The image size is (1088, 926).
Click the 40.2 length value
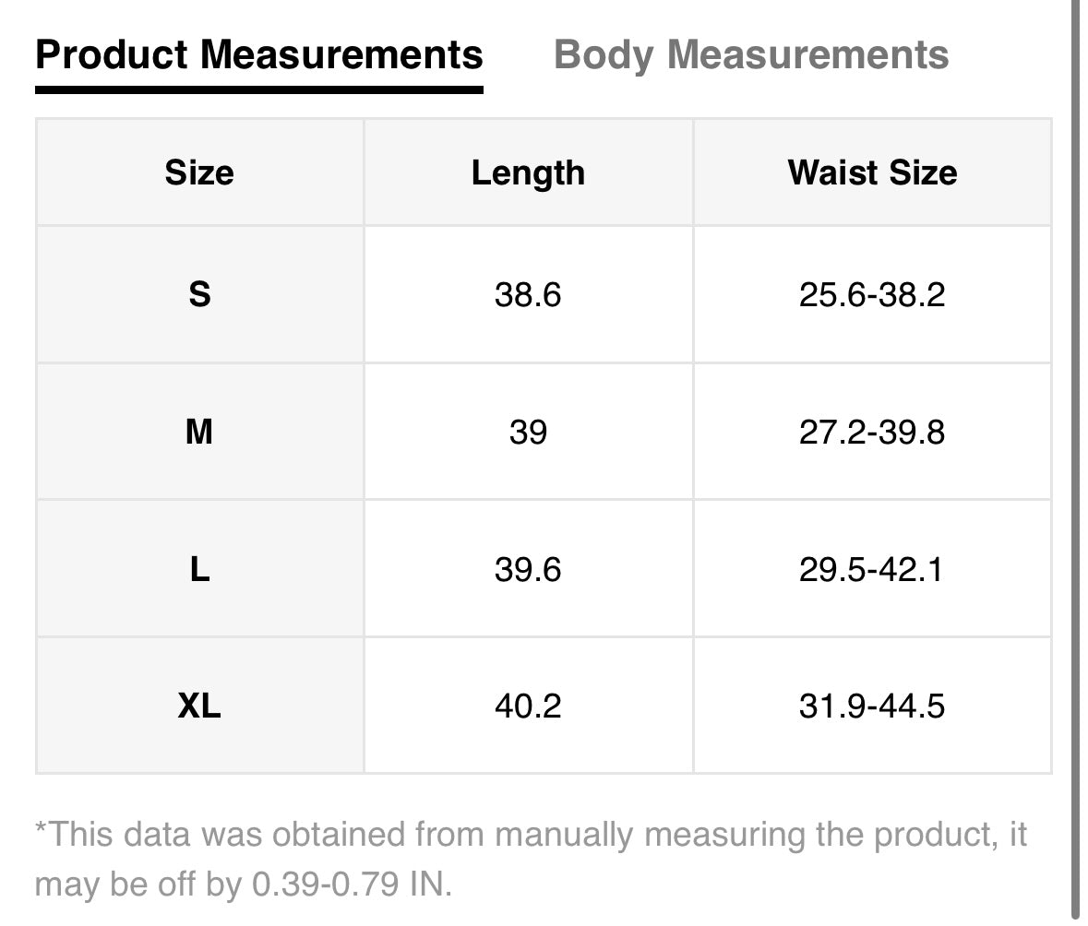pos(528,706)
